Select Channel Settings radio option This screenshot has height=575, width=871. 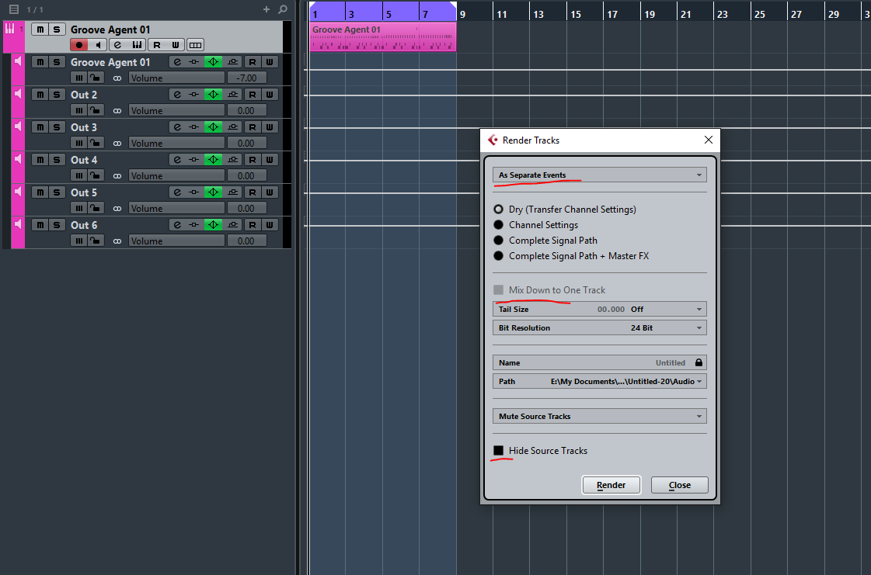coord(498,225)
